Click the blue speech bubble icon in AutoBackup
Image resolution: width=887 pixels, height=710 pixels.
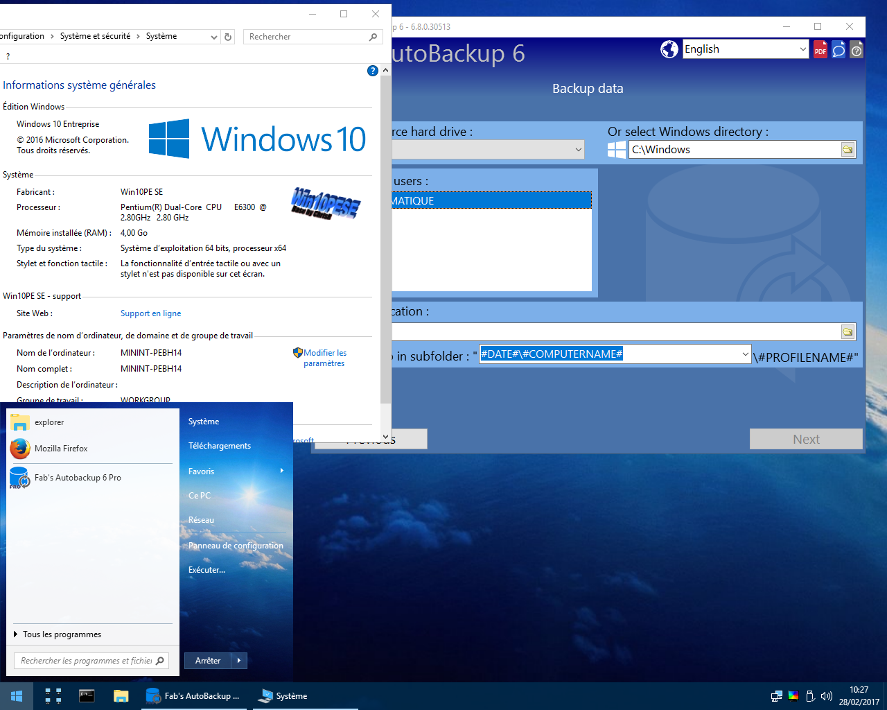click(838, 49)
